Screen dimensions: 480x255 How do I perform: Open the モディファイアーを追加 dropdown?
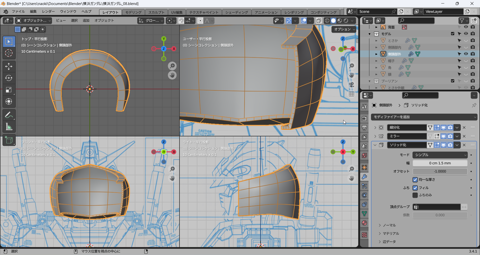424,117
